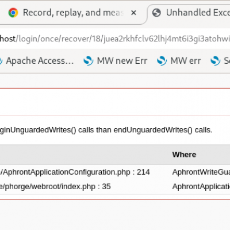Click the blue swirl icon of the rightmost bookmark

(x=216, y=61)
